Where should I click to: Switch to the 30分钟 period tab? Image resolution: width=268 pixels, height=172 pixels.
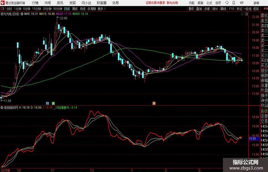47,9
